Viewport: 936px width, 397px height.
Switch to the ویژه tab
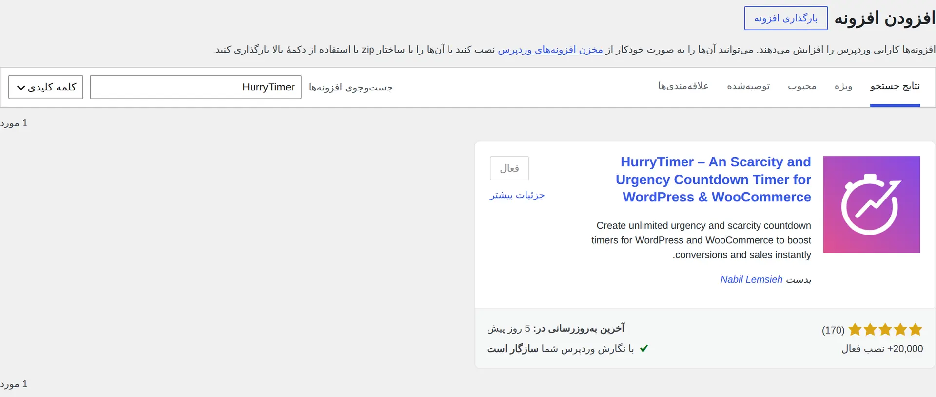(843, 87)
